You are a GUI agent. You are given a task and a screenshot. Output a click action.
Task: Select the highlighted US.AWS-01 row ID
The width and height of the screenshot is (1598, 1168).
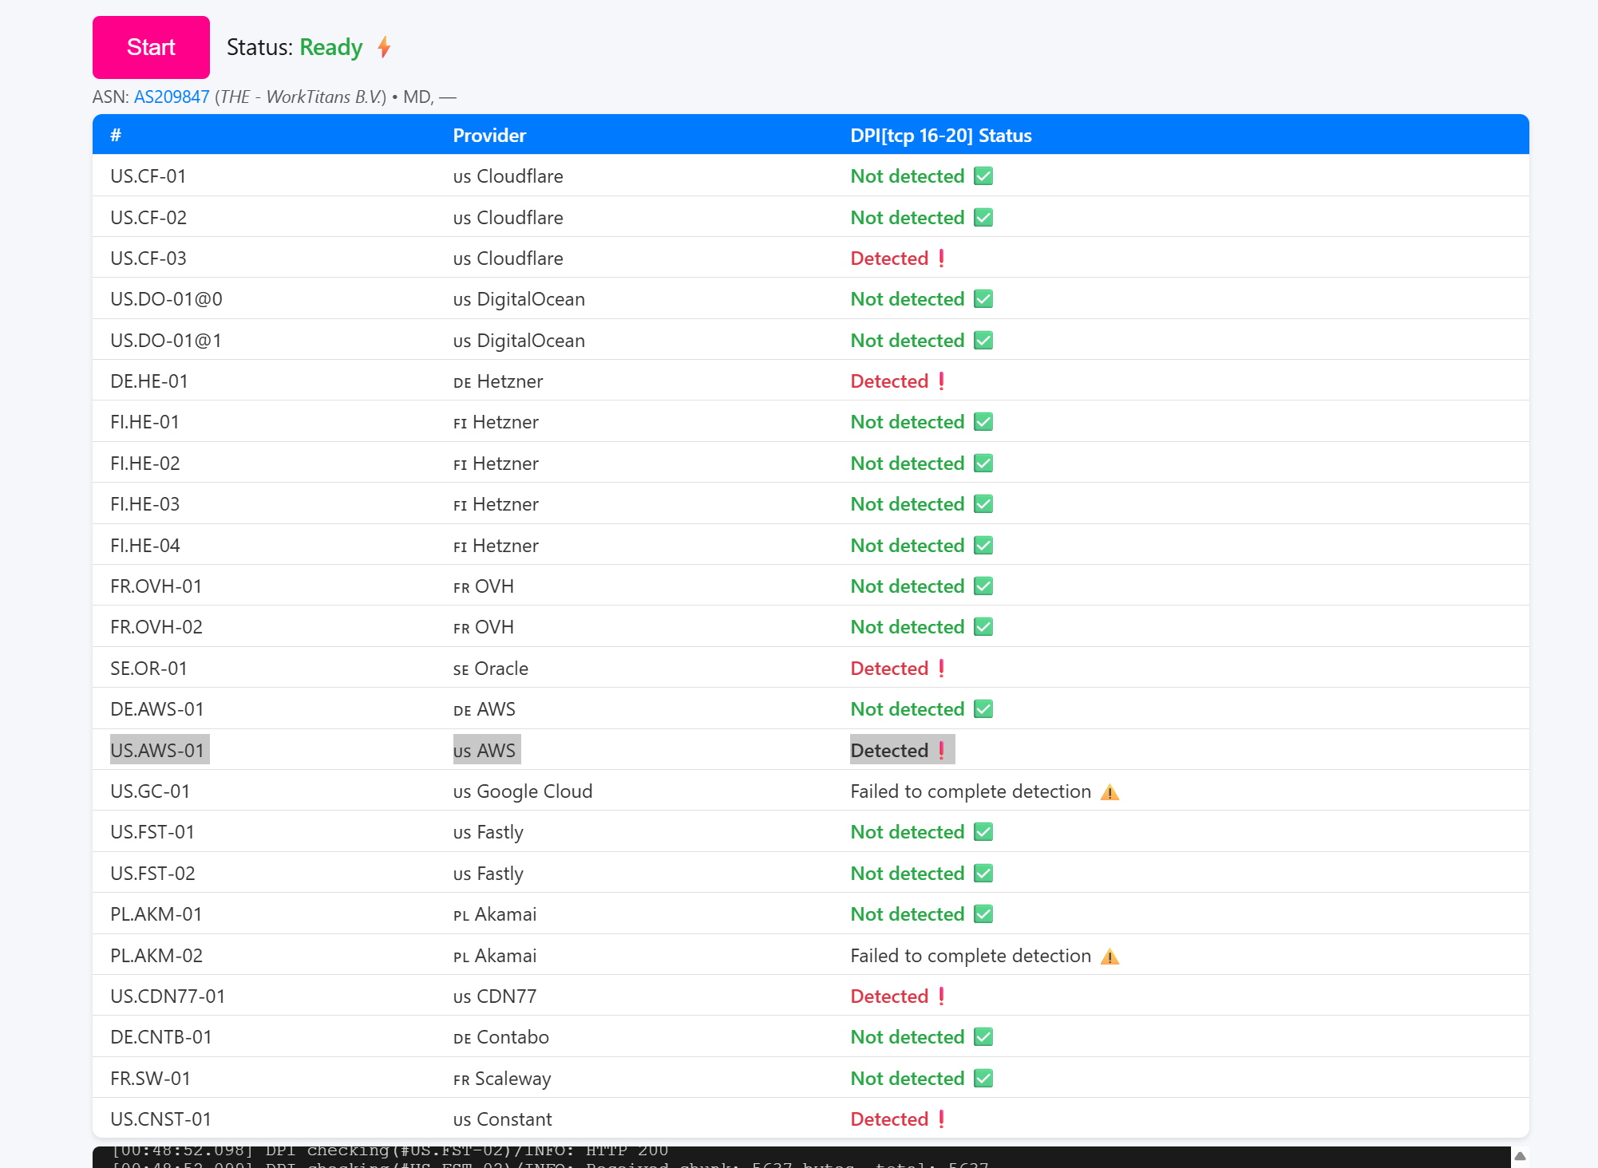point(158,751)
